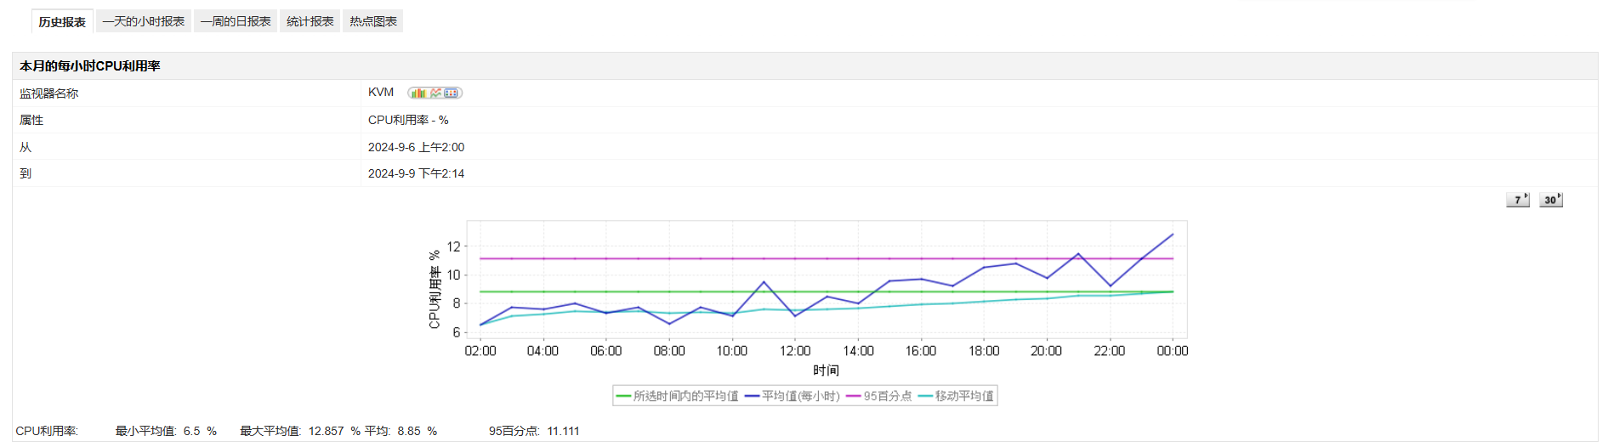Show the 7-day report

[x=1518, y=200]
